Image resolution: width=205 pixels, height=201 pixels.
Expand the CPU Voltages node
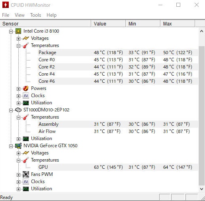pos(18,39)
